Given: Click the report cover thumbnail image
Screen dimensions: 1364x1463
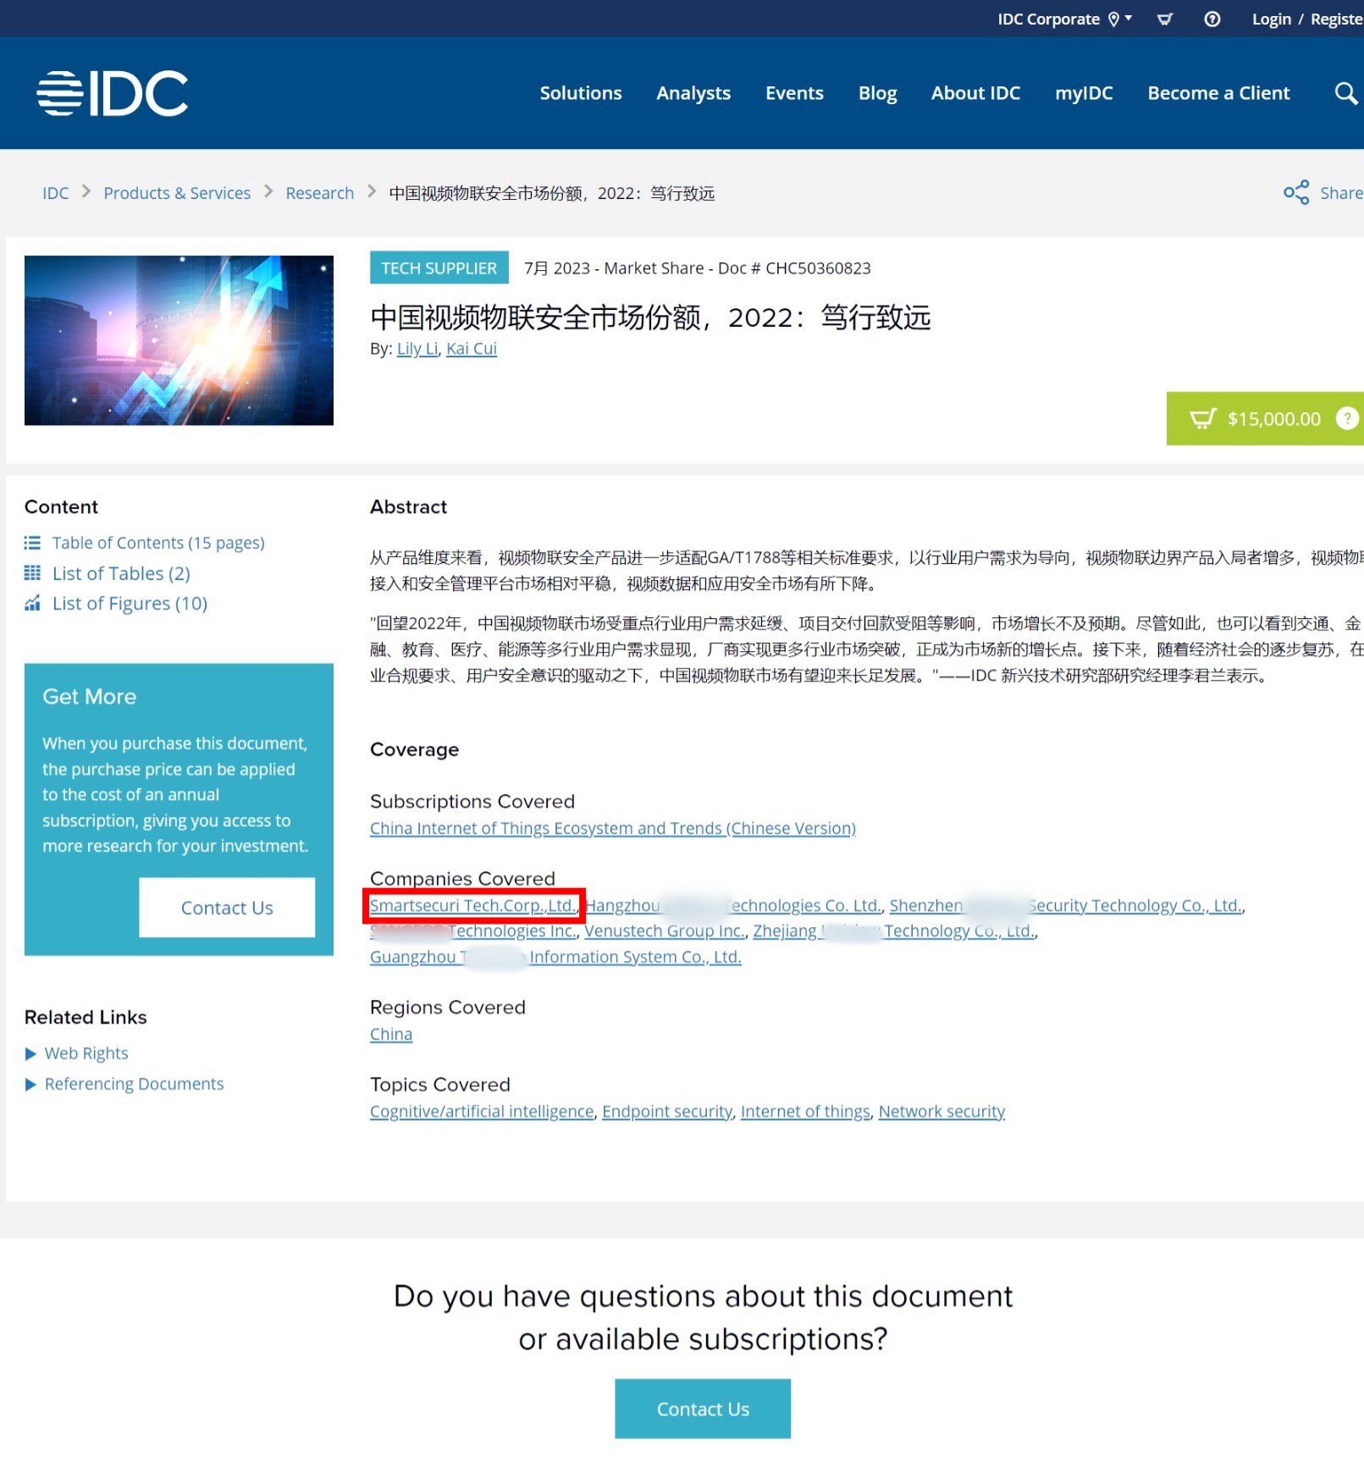Looking at the screenshot, I should (x=179, y=340).
